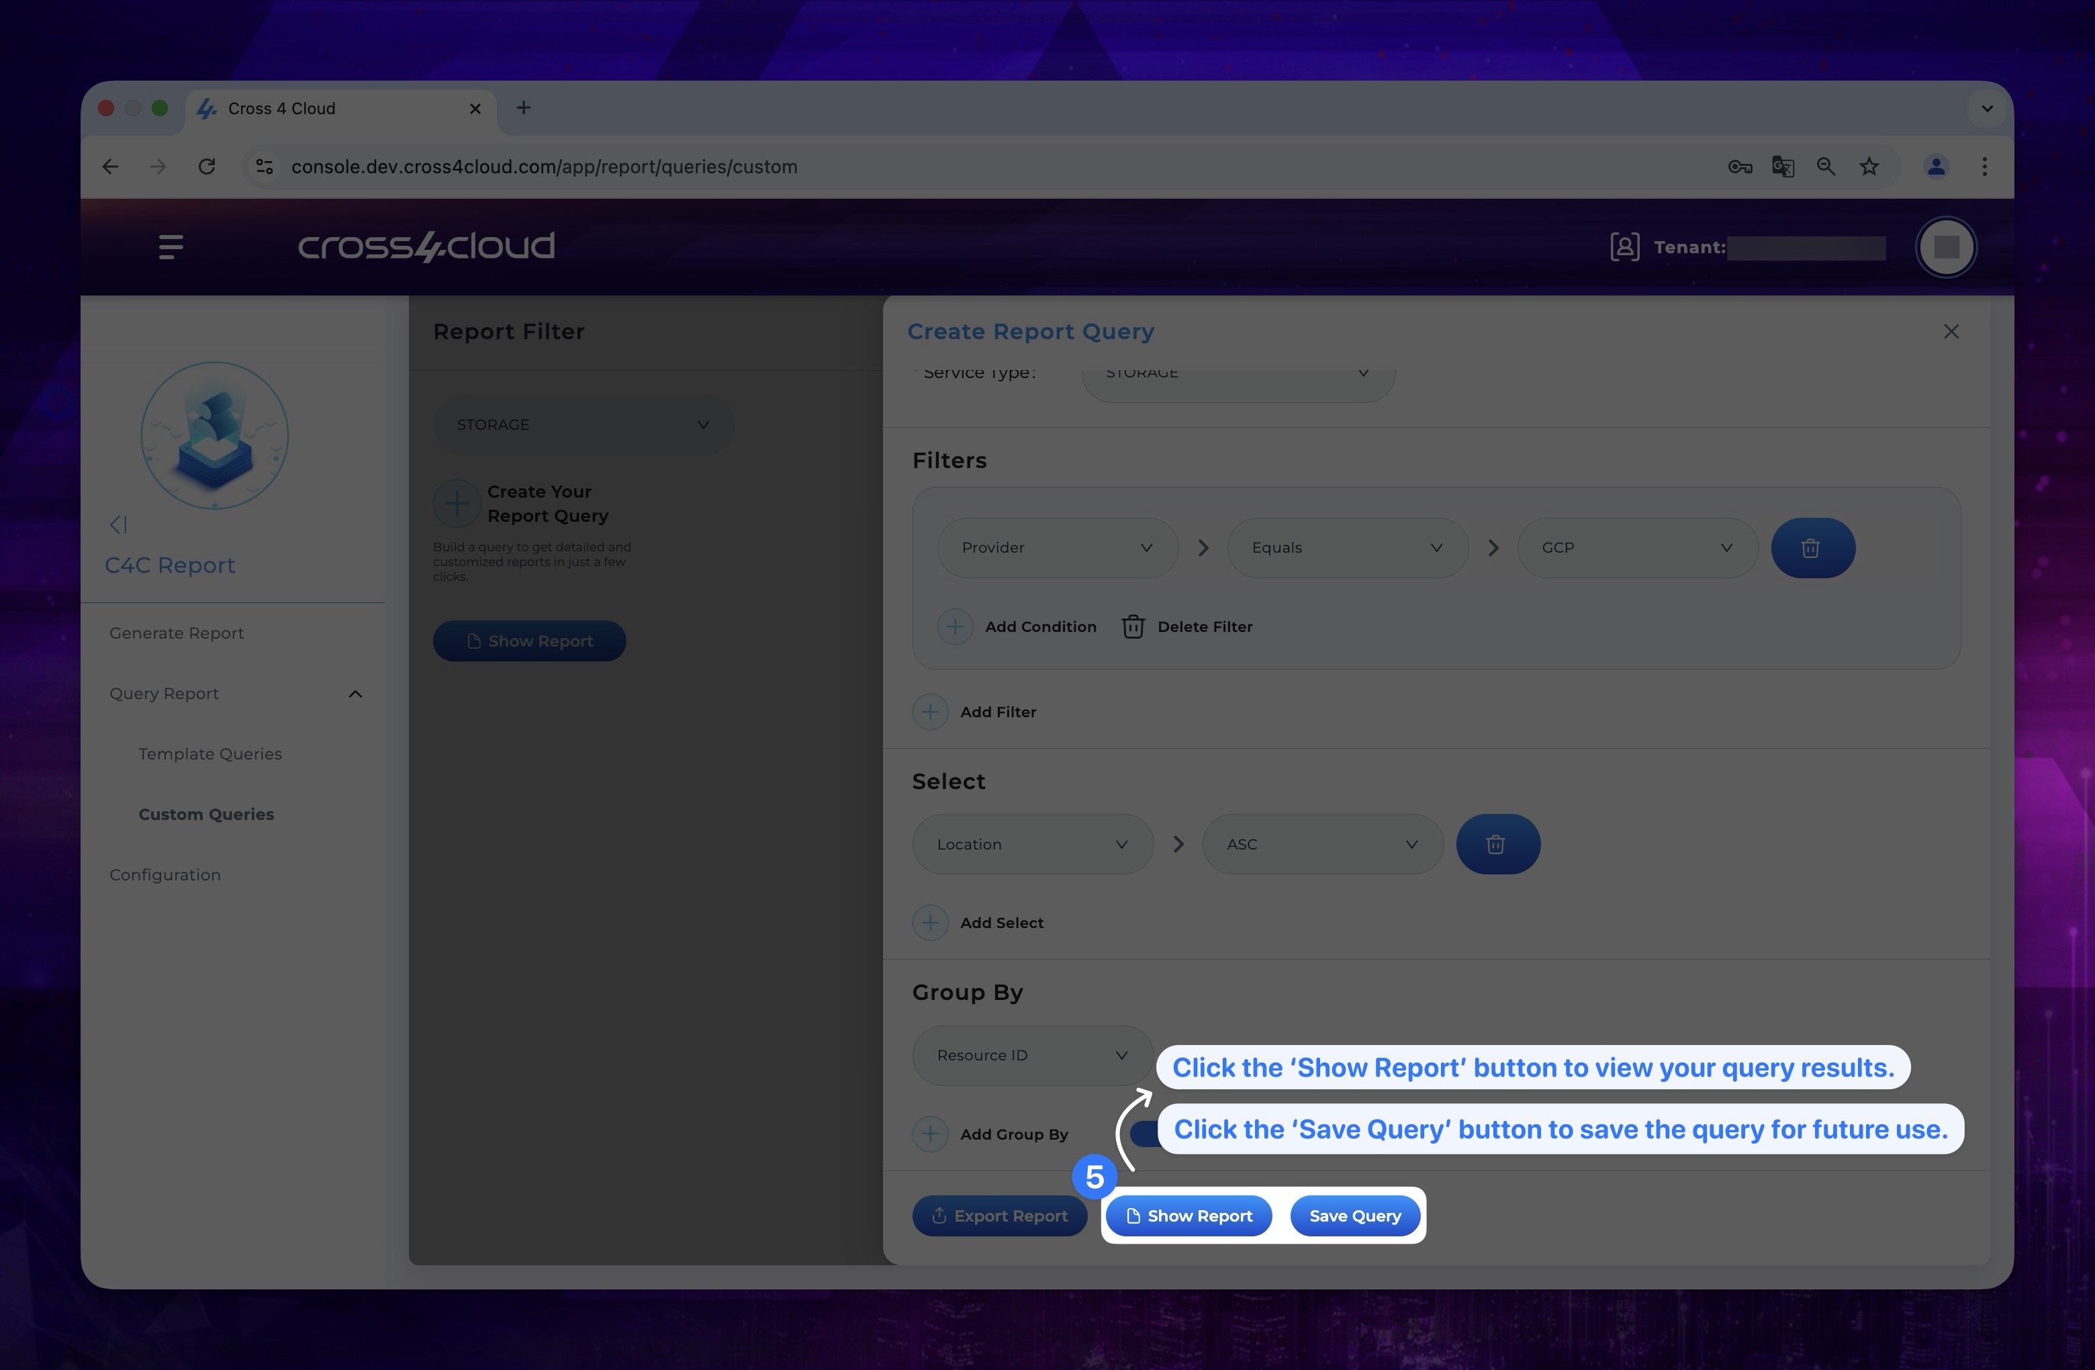Click the Group By section heading

tap(968, 993)
